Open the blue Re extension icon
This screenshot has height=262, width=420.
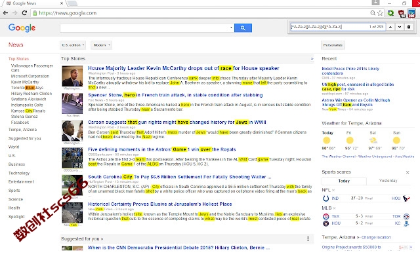(x=411, y=13)
